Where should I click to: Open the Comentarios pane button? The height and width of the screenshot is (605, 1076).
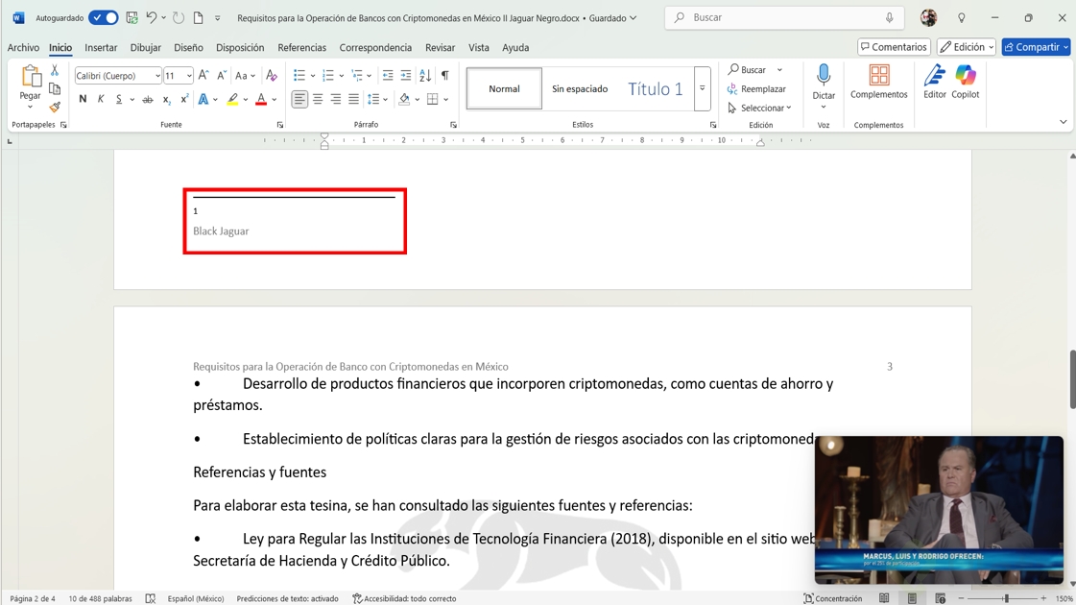pos(894,47)
